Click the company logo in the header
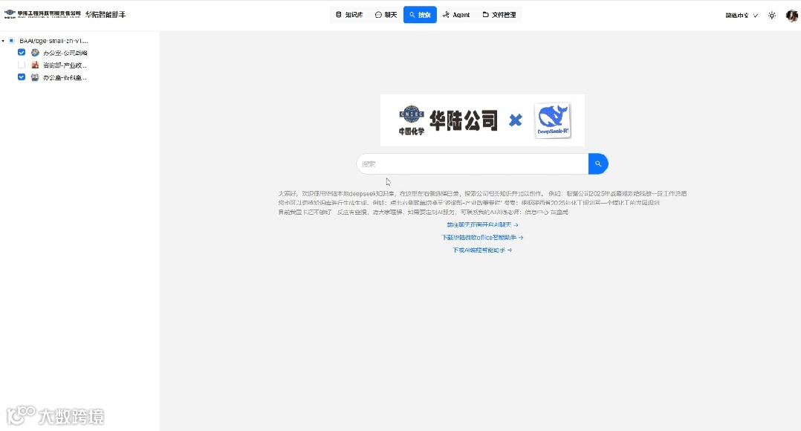 [x=42, y=14]
